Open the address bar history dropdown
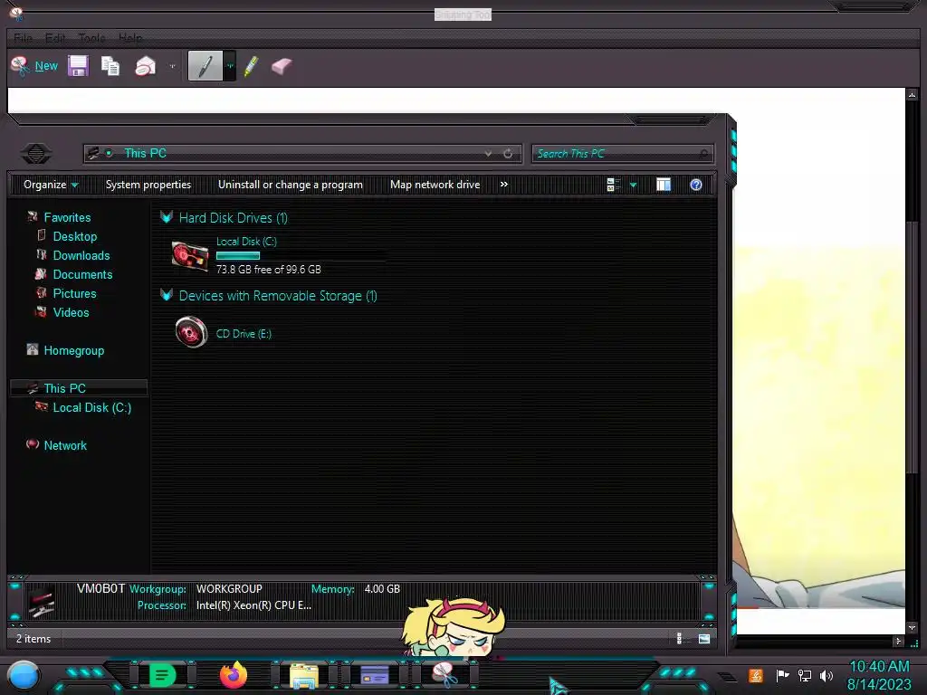The height and width of the screenshot is (695, 927). 488,154
